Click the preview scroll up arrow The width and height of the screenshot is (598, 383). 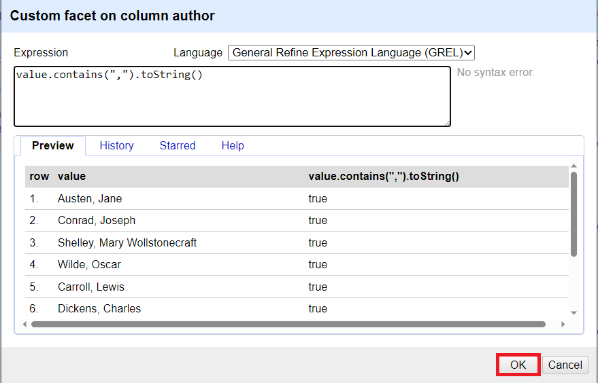click(x=574, y=166)
